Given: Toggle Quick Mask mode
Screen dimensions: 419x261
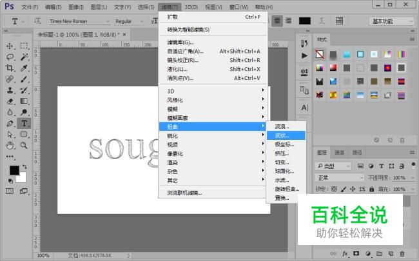Looking at the screenshot, I should [10, 191].
